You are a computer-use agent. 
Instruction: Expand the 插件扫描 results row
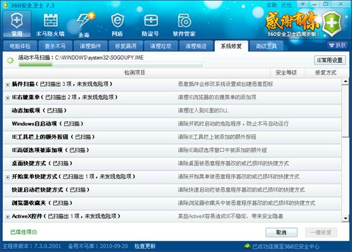pos(8,85)
